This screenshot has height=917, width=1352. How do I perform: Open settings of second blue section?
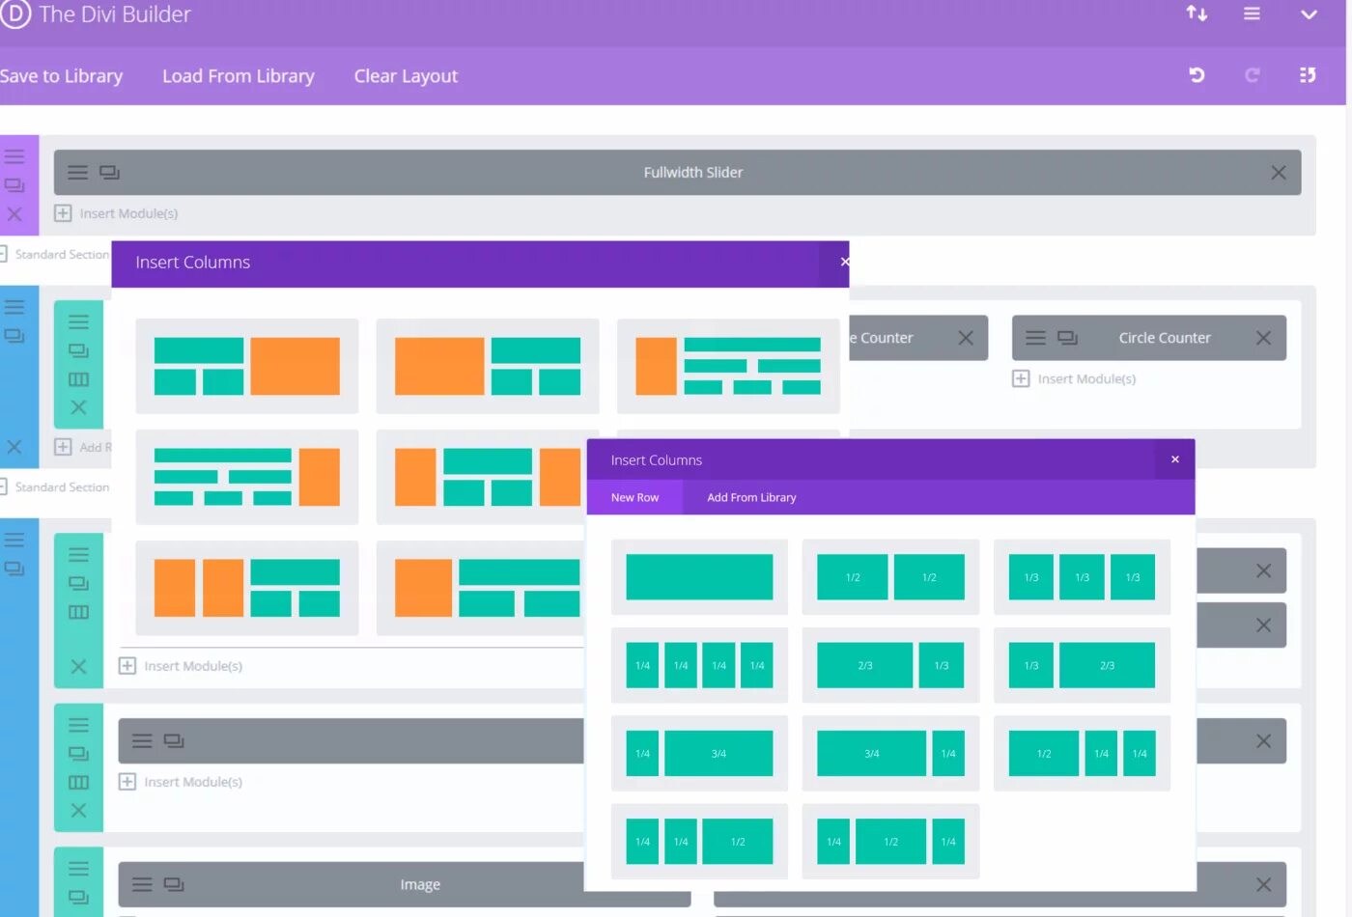pos(14,540)
